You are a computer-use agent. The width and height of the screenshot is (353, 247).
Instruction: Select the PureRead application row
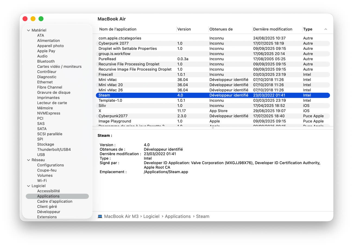click(213, 59)
